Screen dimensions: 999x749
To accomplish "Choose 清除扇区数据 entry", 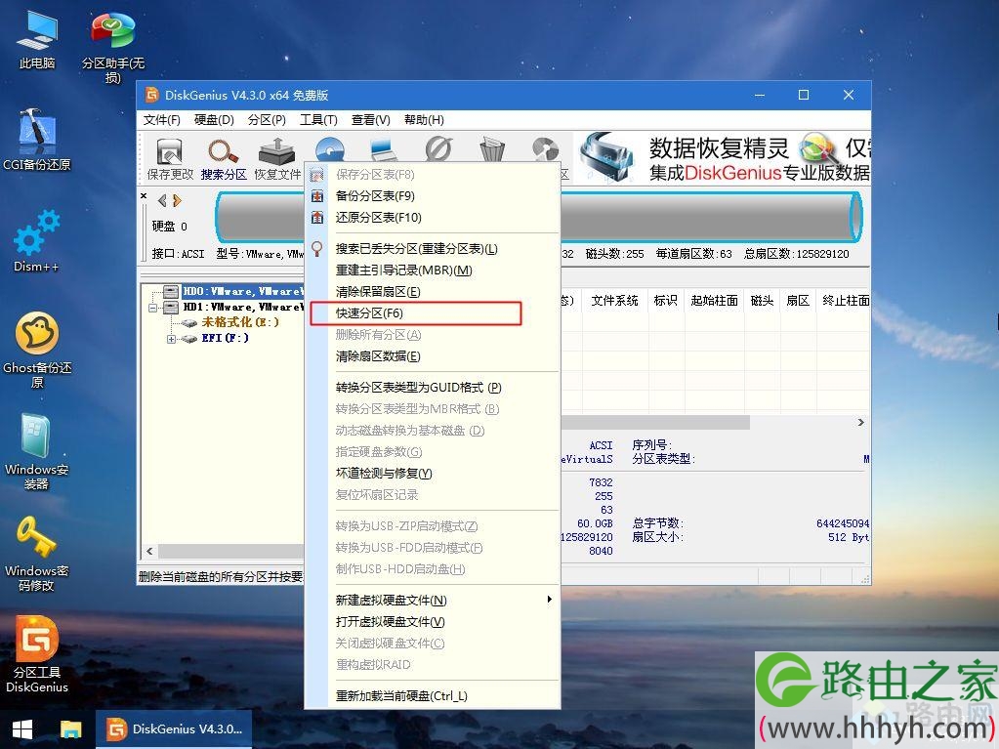I will point(433,356).
